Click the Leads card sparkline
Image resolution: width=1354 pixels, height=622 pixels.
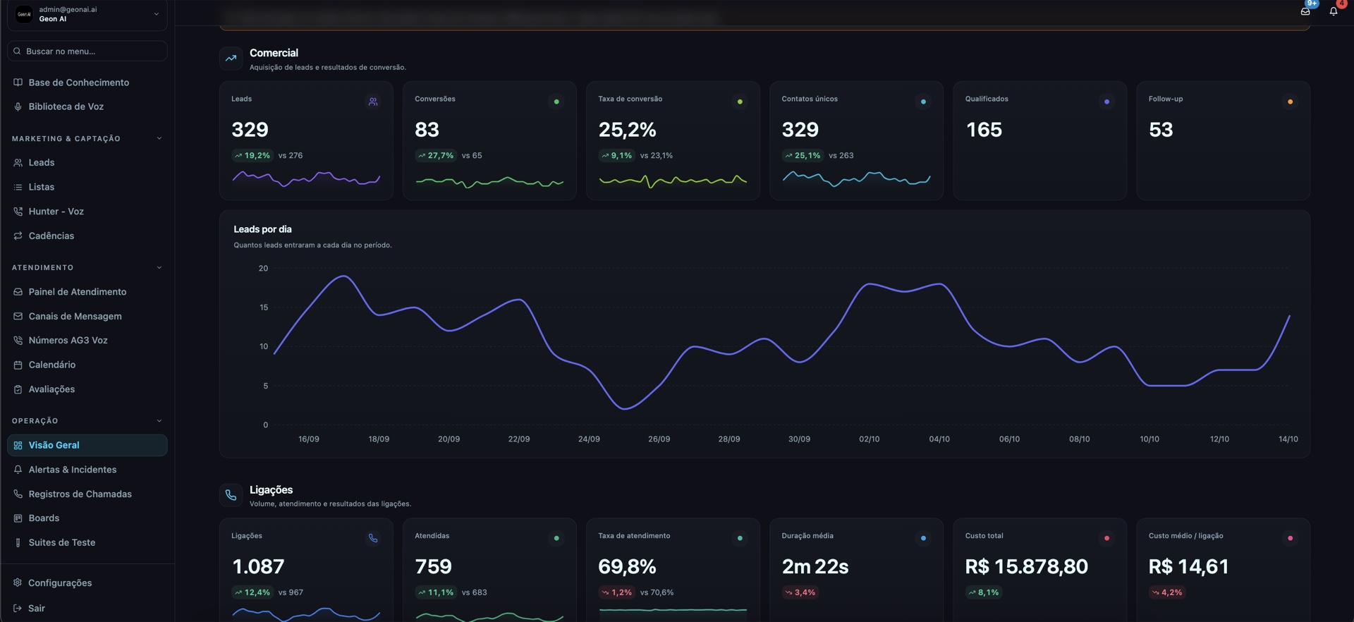[306, 178]
